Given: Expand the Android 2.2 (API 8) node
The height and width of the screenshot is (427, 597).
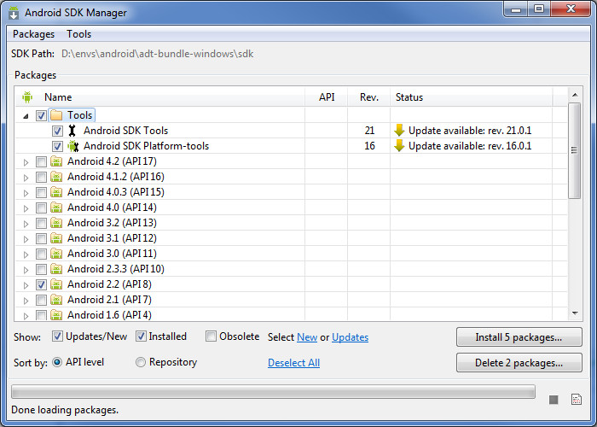Looking at the screenshot, I should coord(26,285).
